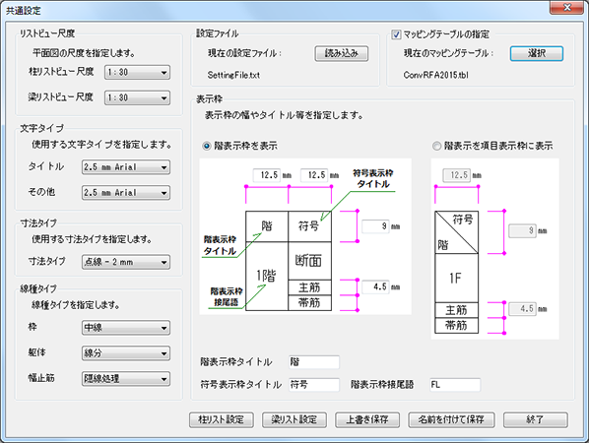Click 選択 mapping table button

click(x=537, y=53)
